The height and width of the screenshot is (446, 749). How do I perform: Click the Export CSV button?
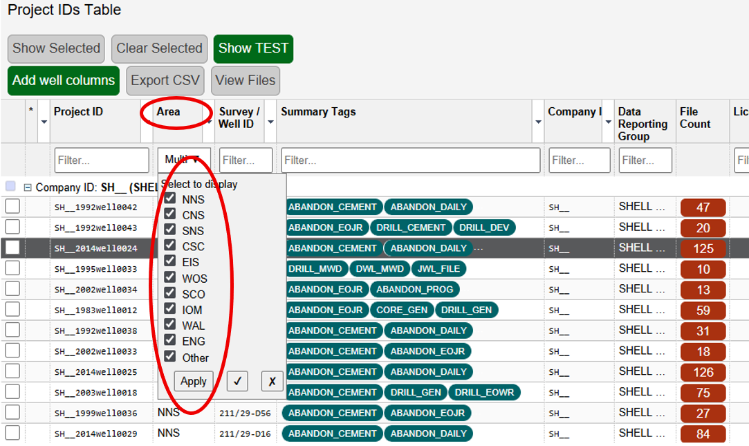point(165,80)
